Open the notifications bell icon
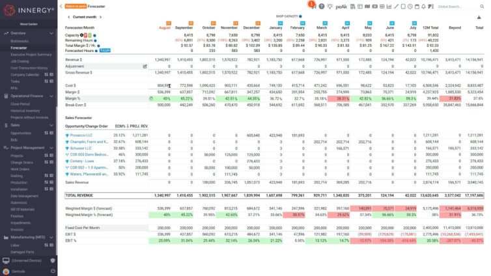The height and width of the screenshot is (276, 491). [x=424, y=7]
